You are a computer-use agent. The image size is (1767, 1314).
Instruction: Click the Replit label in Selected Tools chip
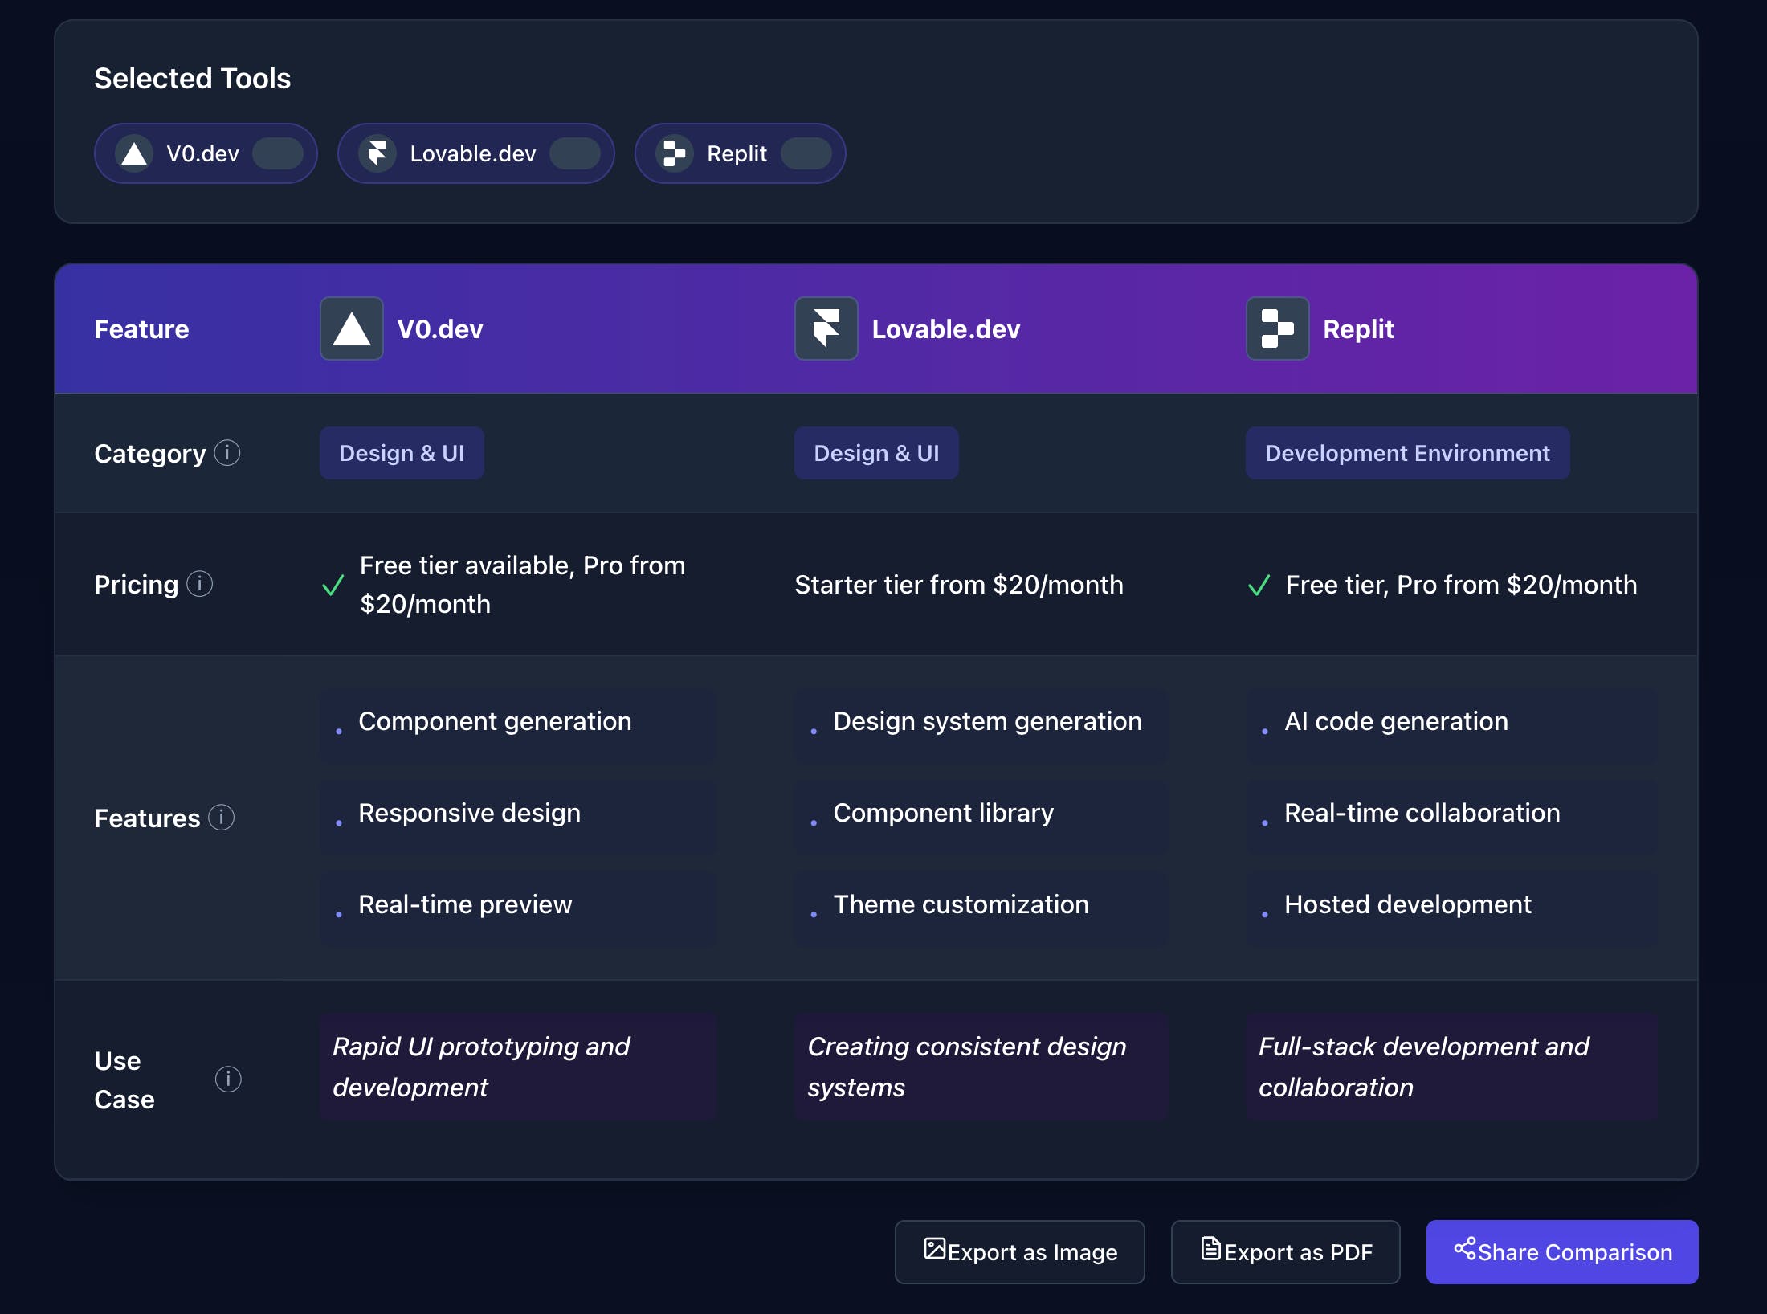pyautogui.click(x=737, y=153)
